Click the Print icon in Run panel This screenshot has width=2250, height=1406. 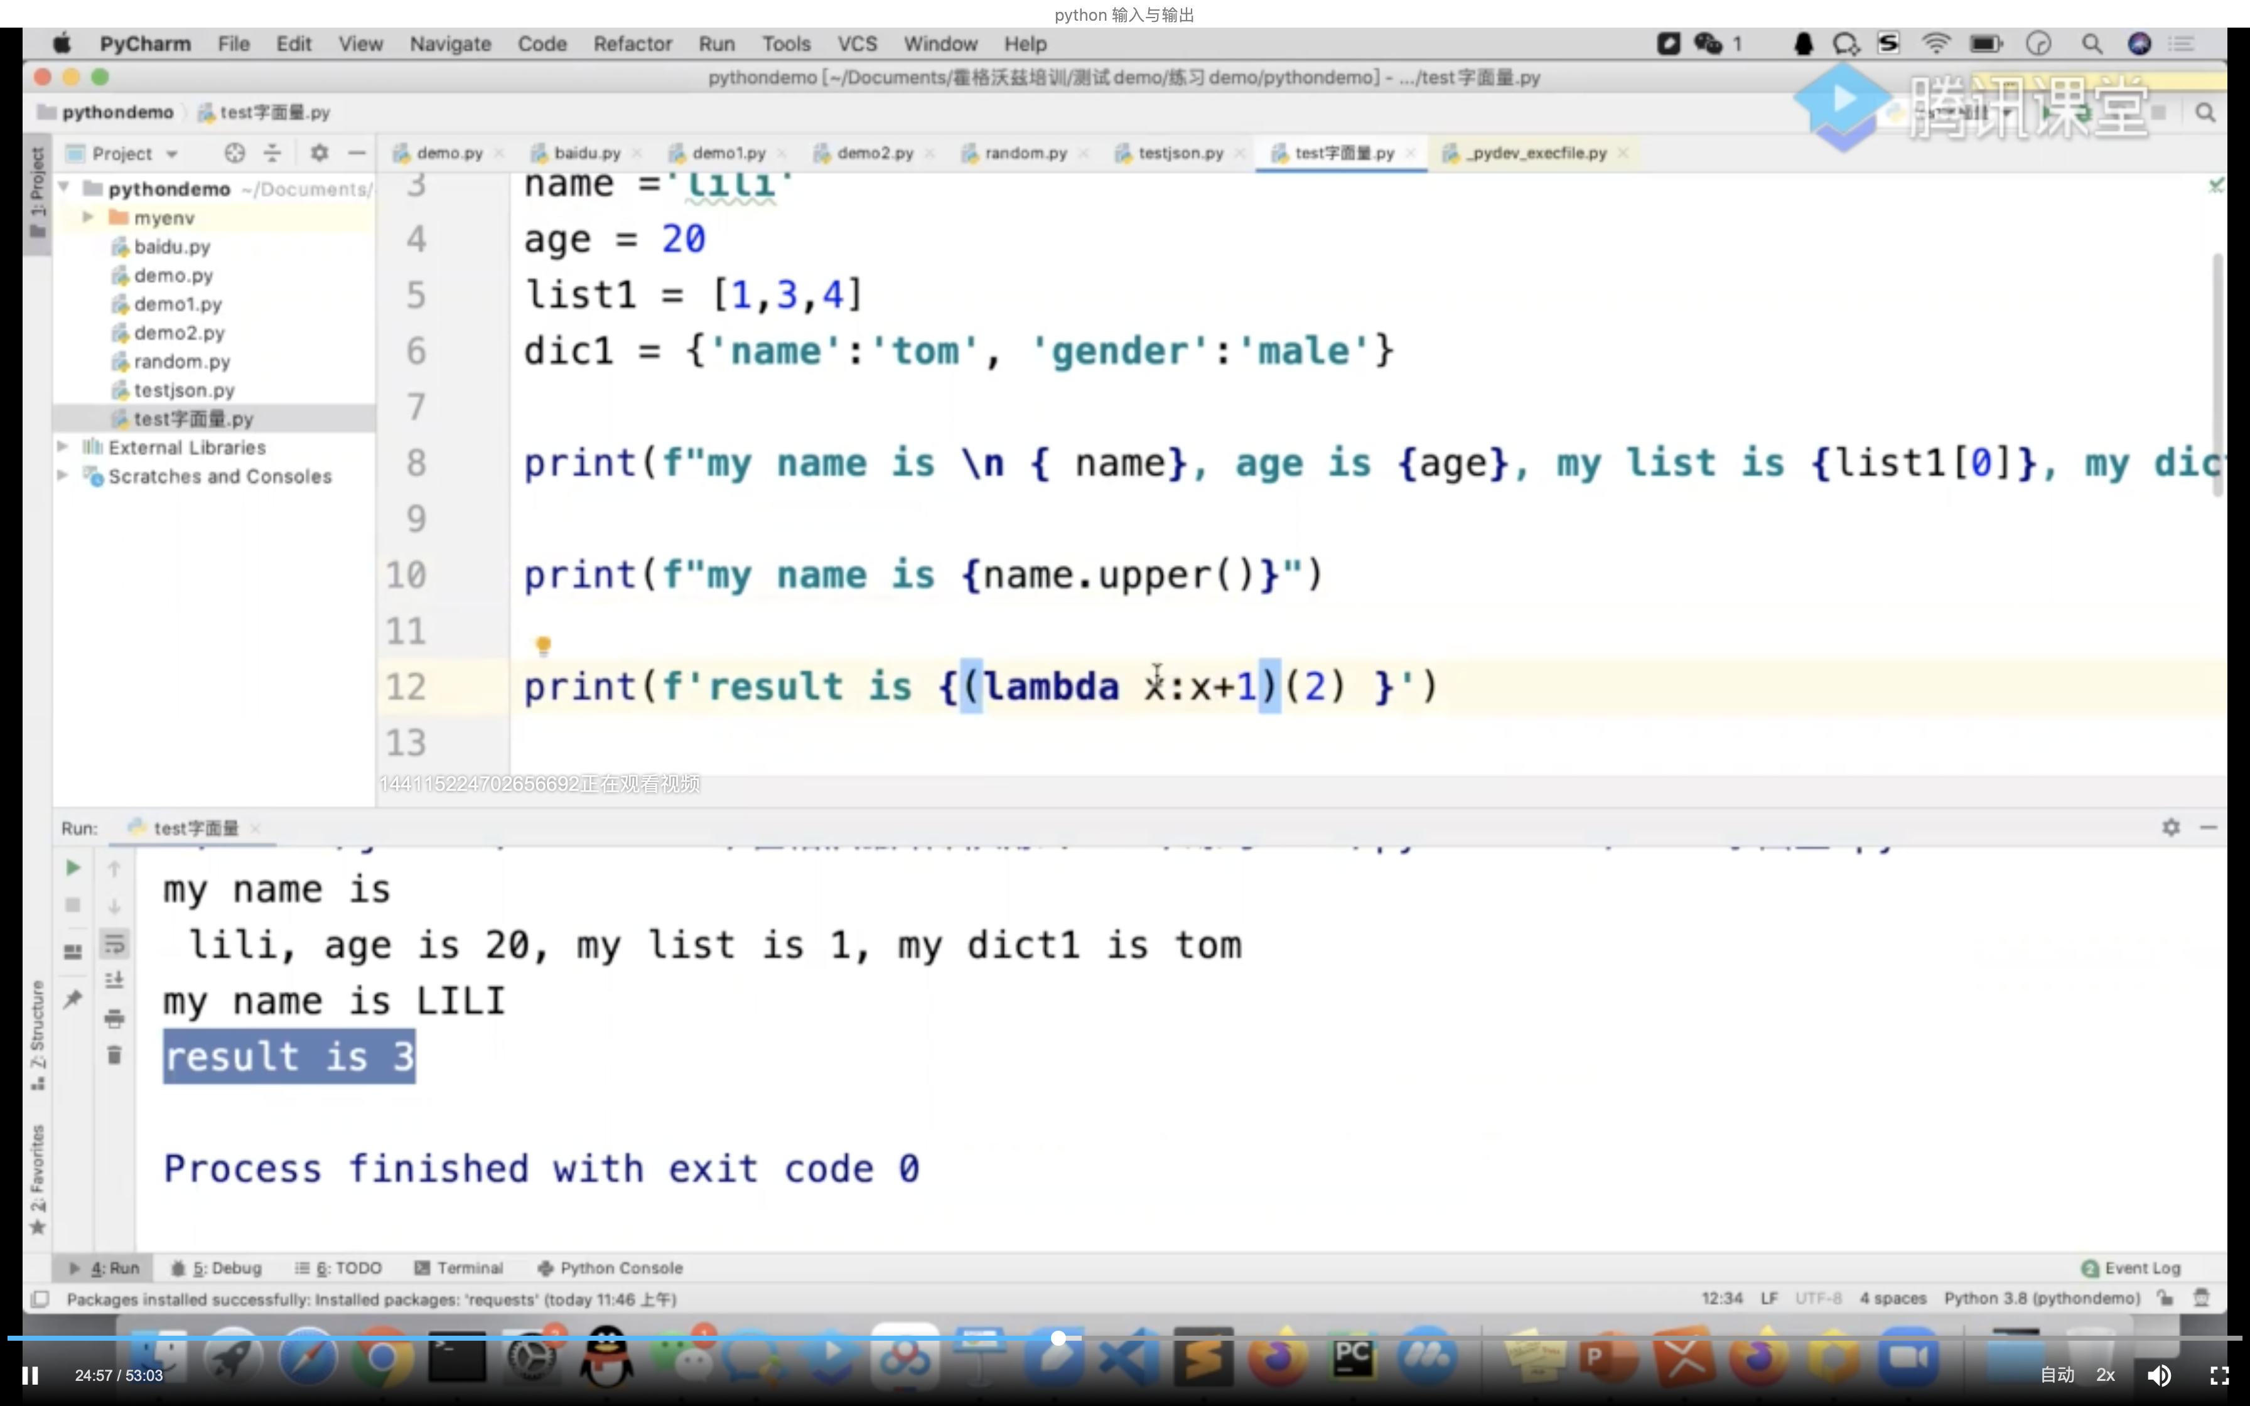pyautogui.click(x=114, y=1018)
